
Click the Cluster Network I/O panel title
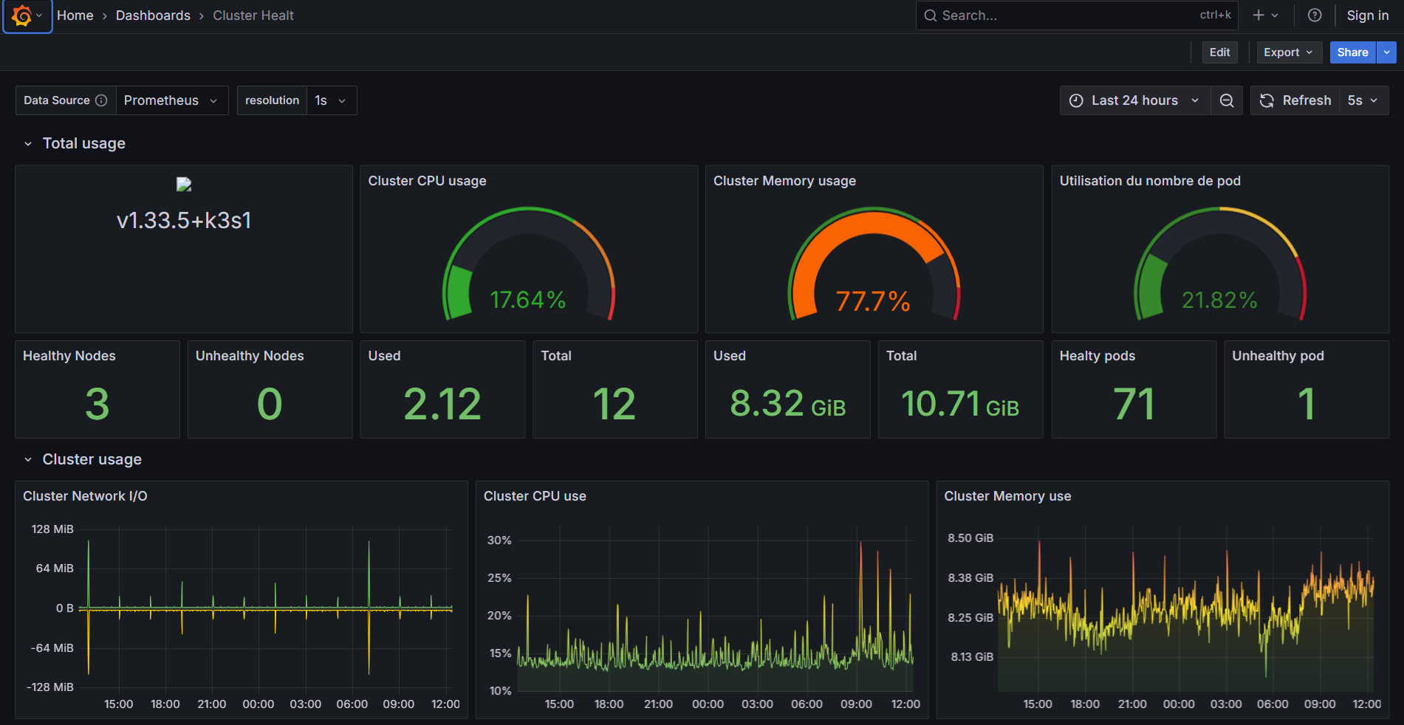(85, 496)
